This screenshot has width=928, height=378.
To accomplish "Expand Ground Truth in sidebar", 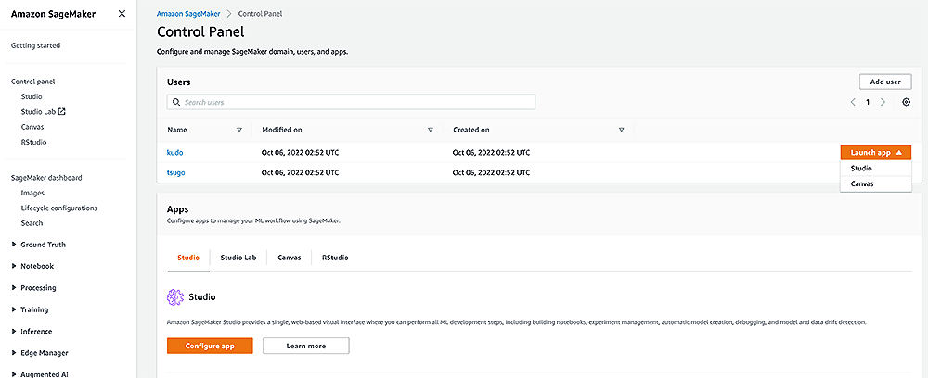I will 14,245.
